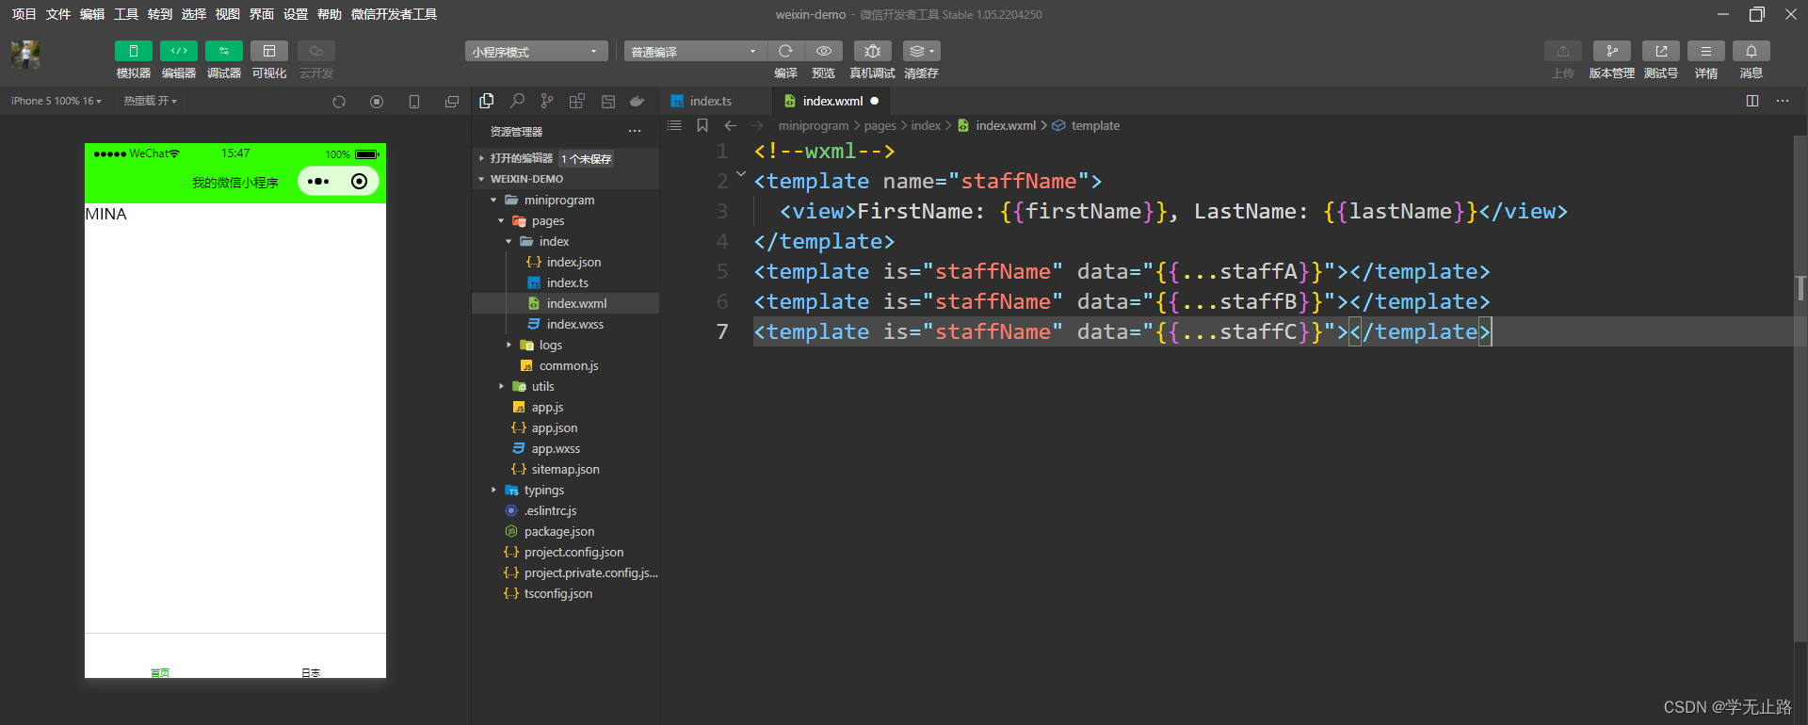Open the editor more actions menu
Screen dimensions: 1808x725
click(x=1783, y=101)
